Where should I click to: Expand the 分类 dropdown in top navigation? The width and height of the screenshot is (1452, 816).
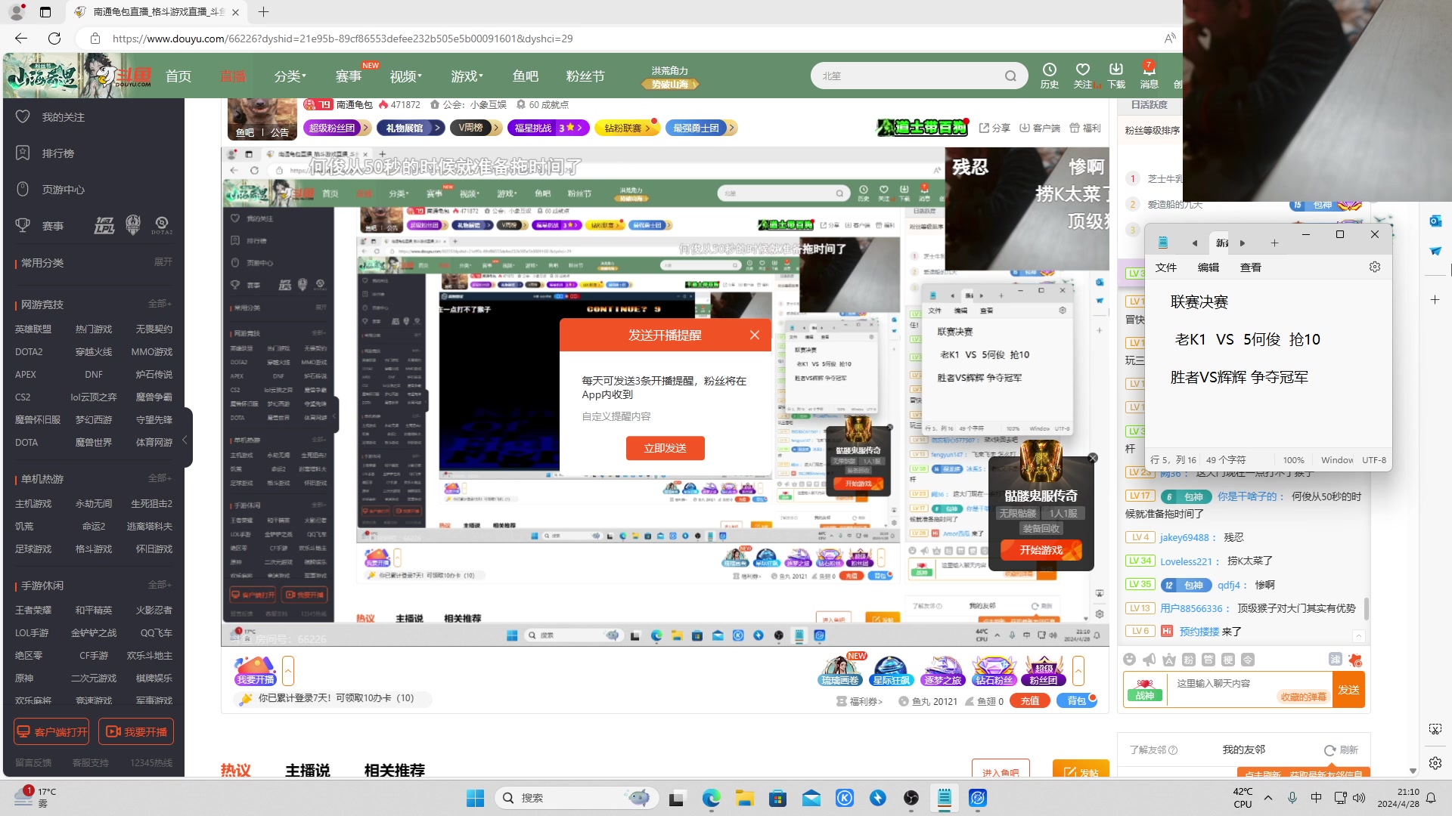coord(290,76)
